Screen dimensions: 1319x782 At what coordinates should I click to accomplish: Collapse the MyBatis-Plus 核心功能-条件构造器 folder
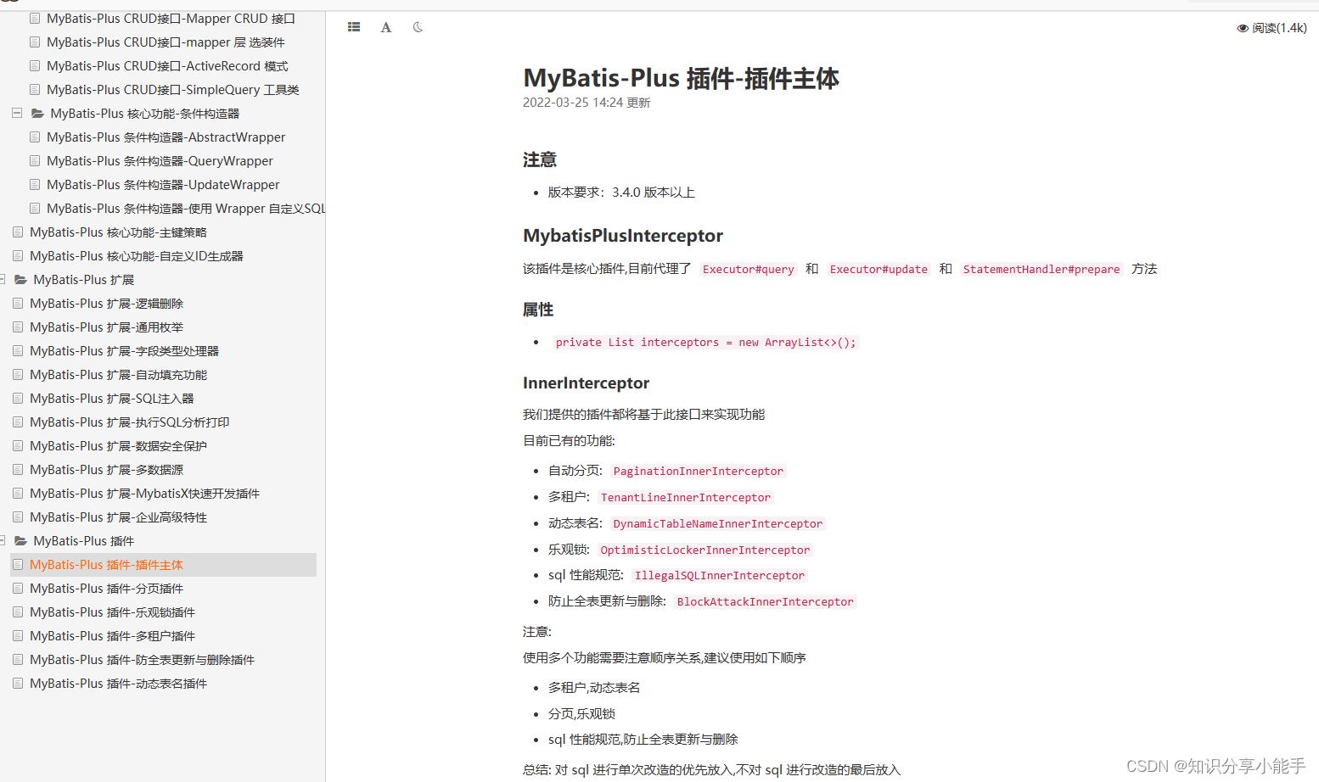click(x=16, y=113)
